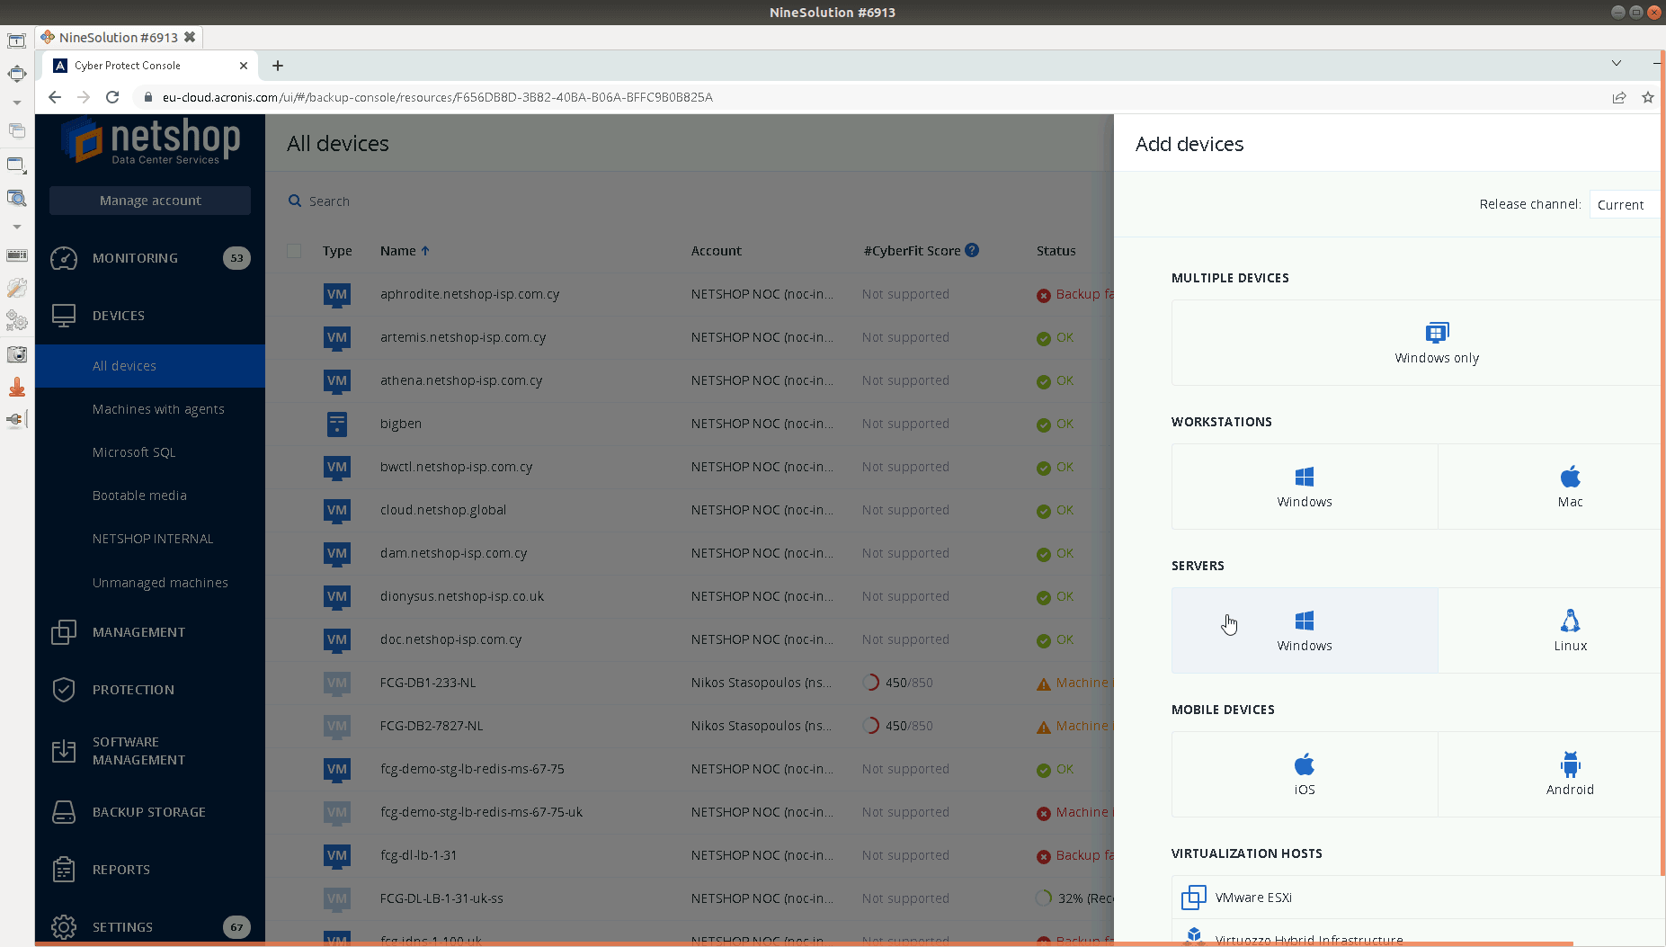
Task: Click the tab list chevron near the browser tabs
Action: [1616, 64]
